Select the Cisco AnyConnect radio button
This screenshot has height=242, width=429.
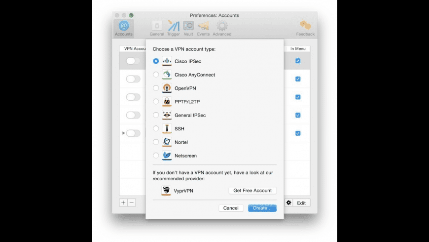(x=156, y=75)
